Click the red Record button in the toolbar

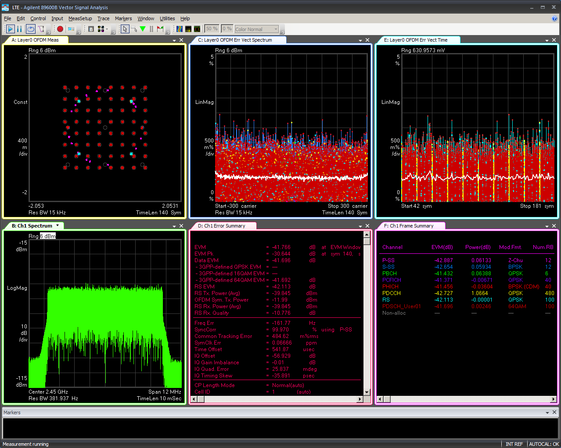point(60,29)
